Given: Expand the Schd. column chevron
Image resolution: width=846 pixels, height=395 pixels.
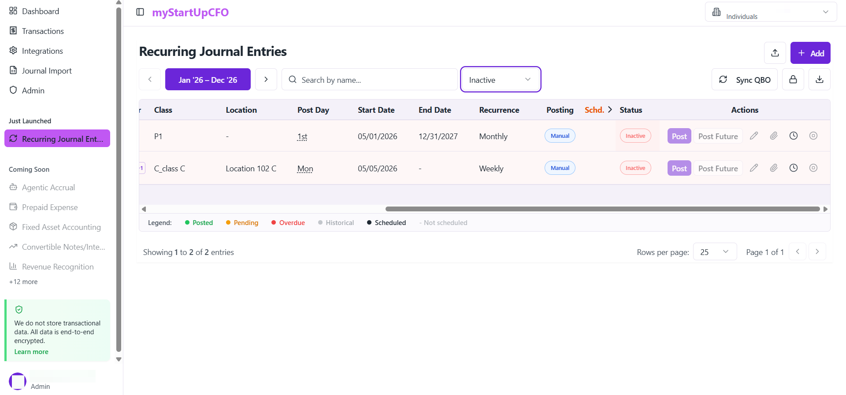Looking at the screenshot, I should (x=610, y=110).
